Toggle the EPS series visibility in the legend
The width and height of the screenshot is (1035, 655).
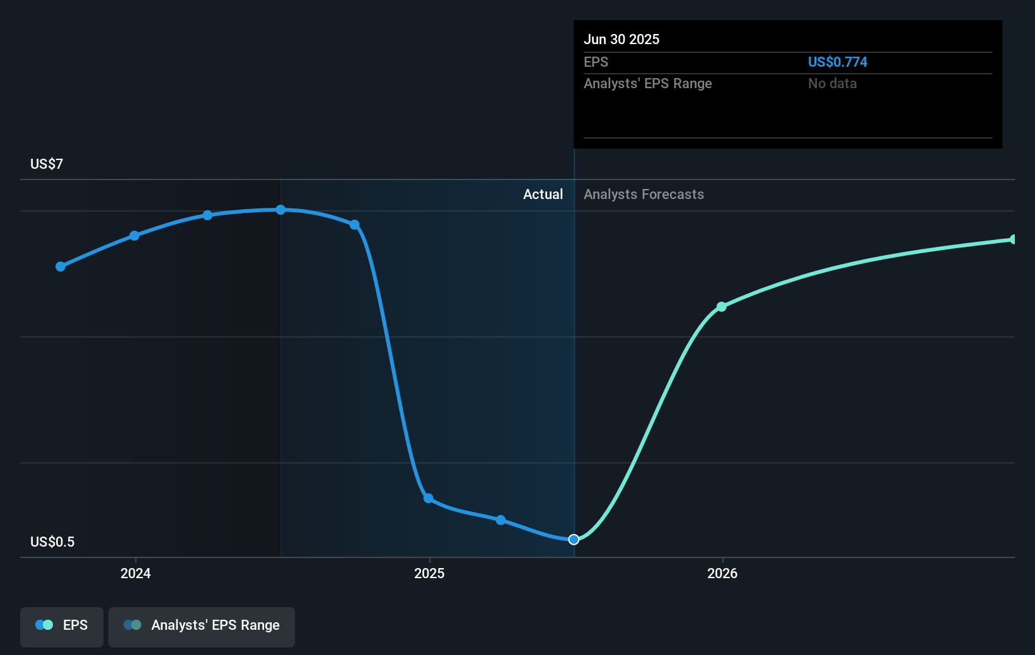pyautogui.click(x=61, y=626)
